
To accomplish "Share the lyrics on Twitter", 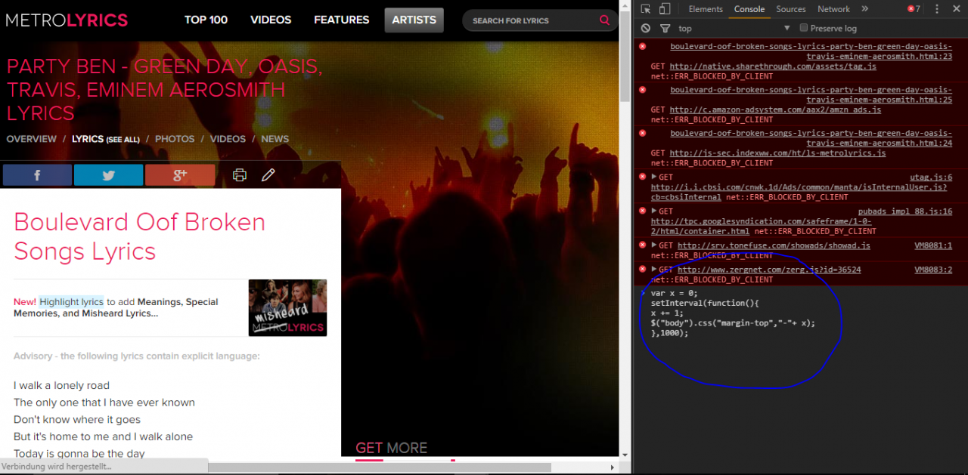I will [108, 175].
